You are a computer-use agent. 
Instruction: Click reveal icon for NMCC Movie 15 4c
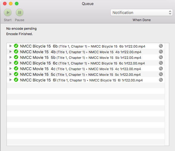pos(161,69)
